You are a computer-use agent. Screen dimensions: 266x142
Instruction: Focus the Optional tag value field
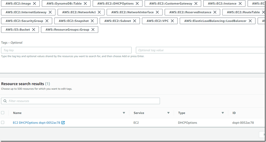pyautogui.click(x=201, y=50)
